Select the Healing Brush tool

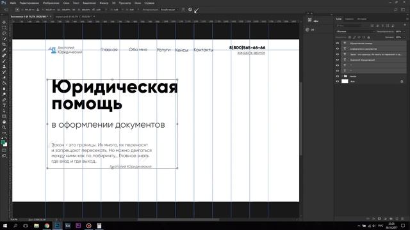pyautogui.click(x=4, y=56)
